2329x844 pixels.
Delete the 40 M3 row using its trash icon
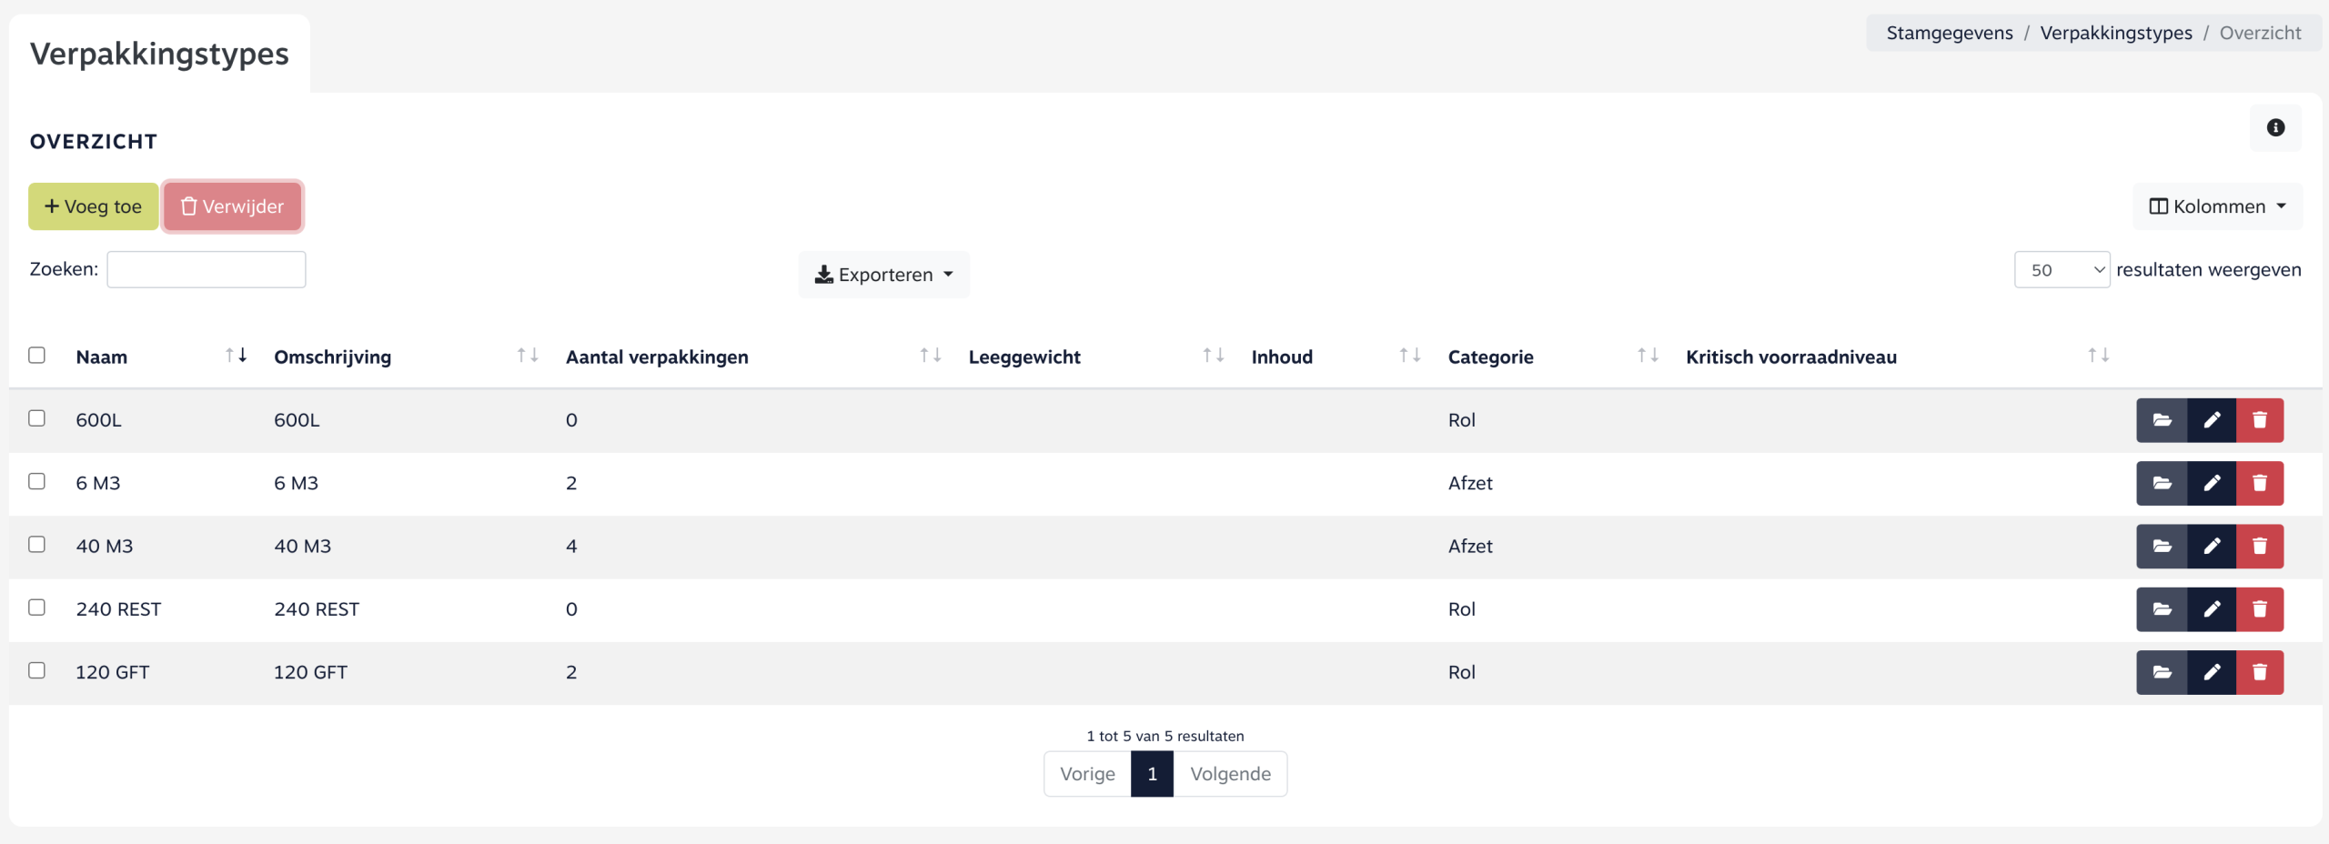(2260, 547)
